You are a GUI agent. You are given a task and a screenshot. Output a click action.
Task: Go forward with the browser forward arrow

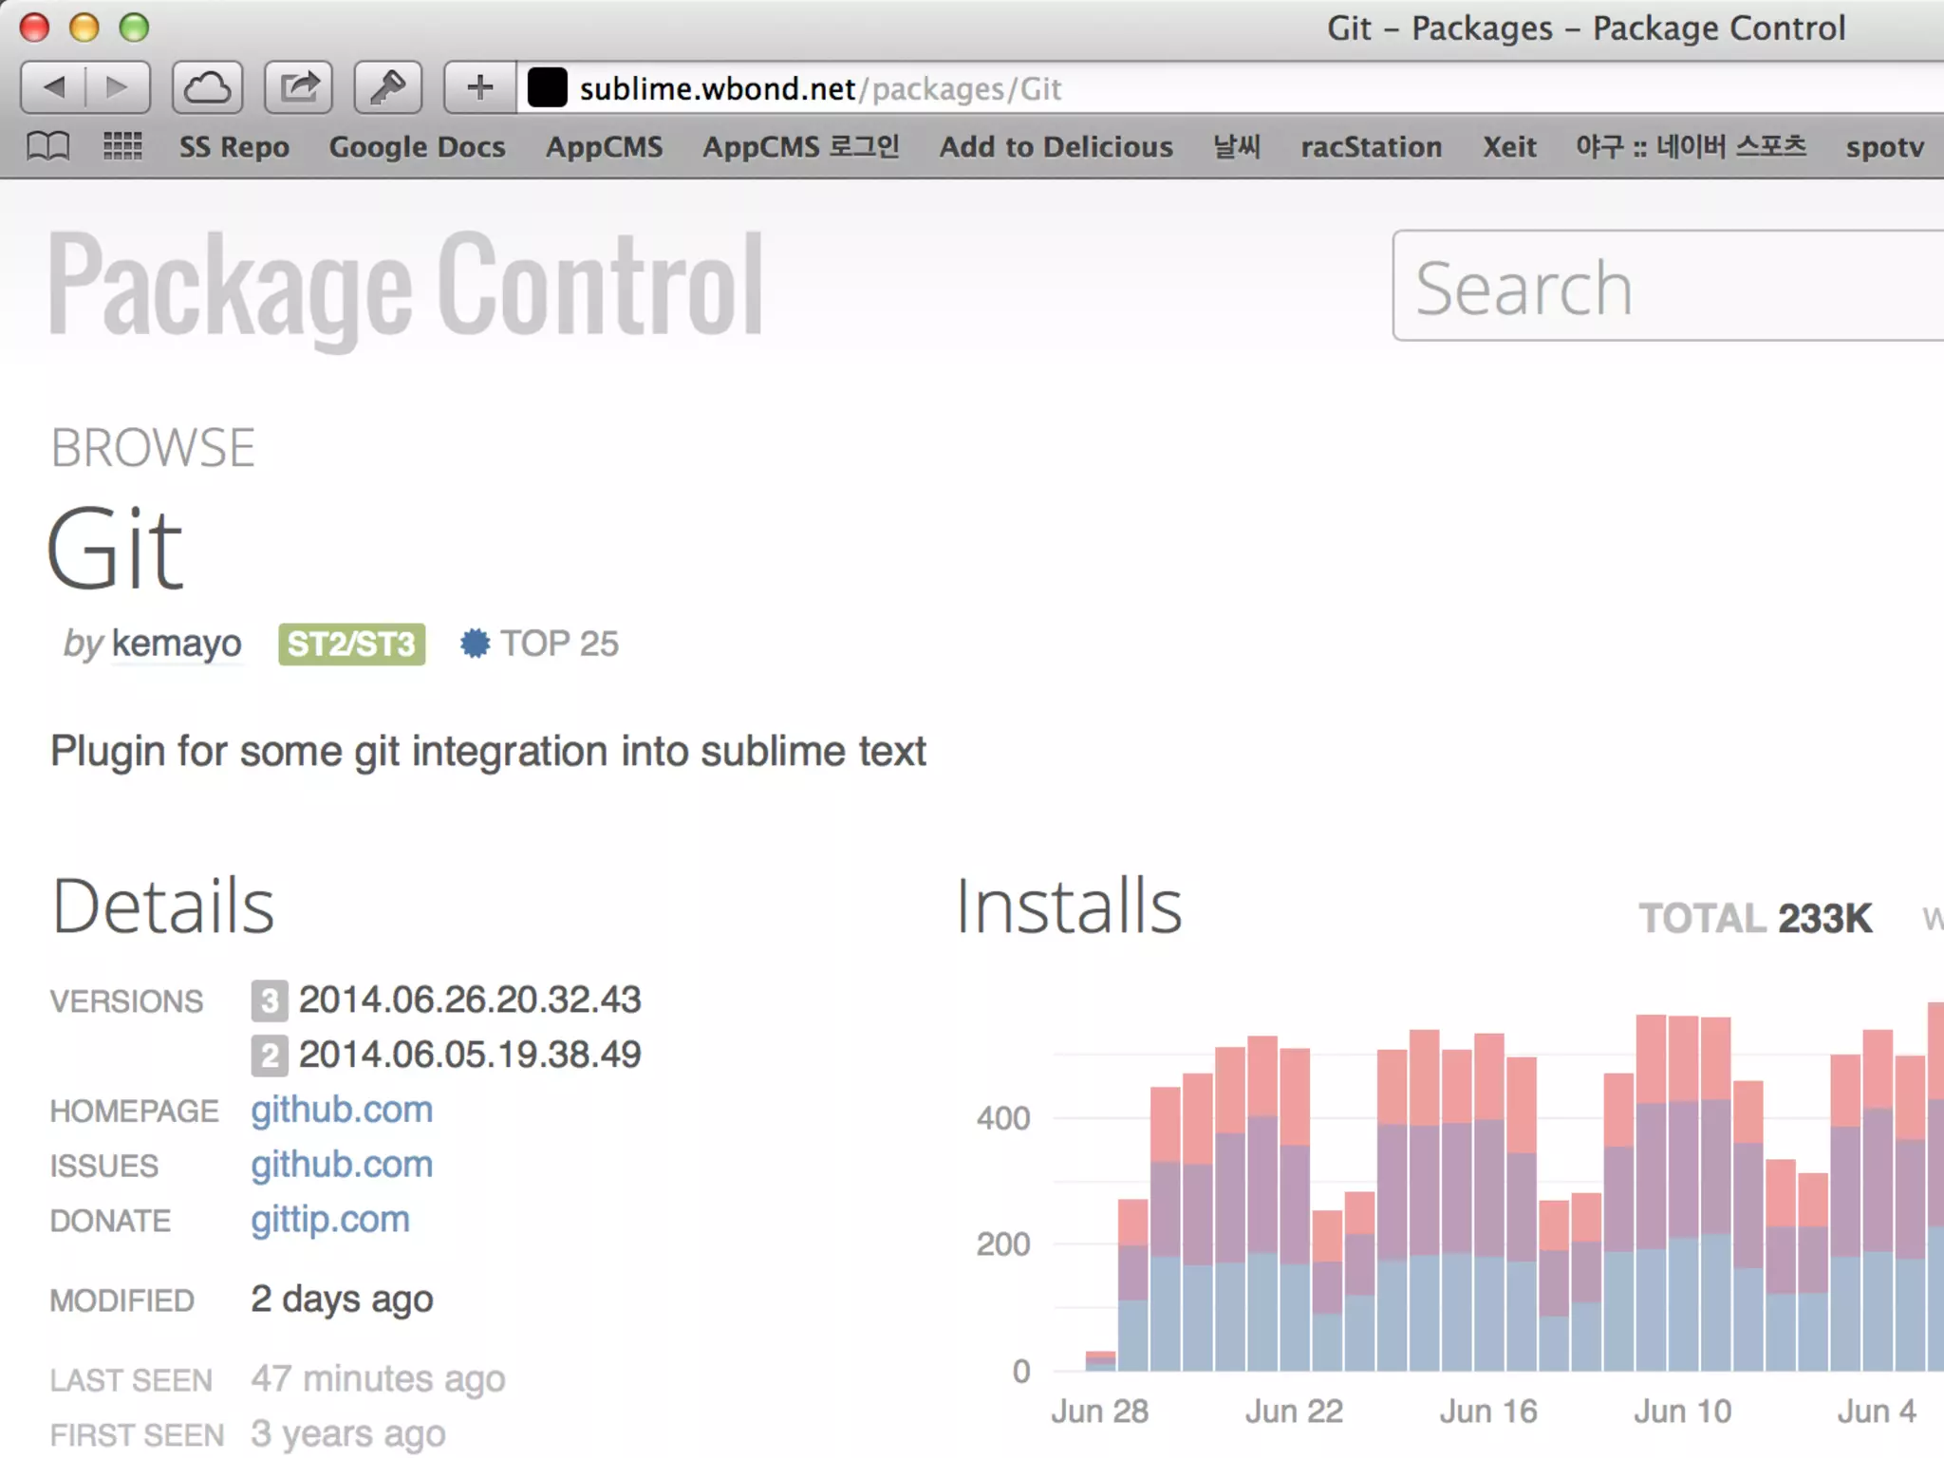pos(118,87)
